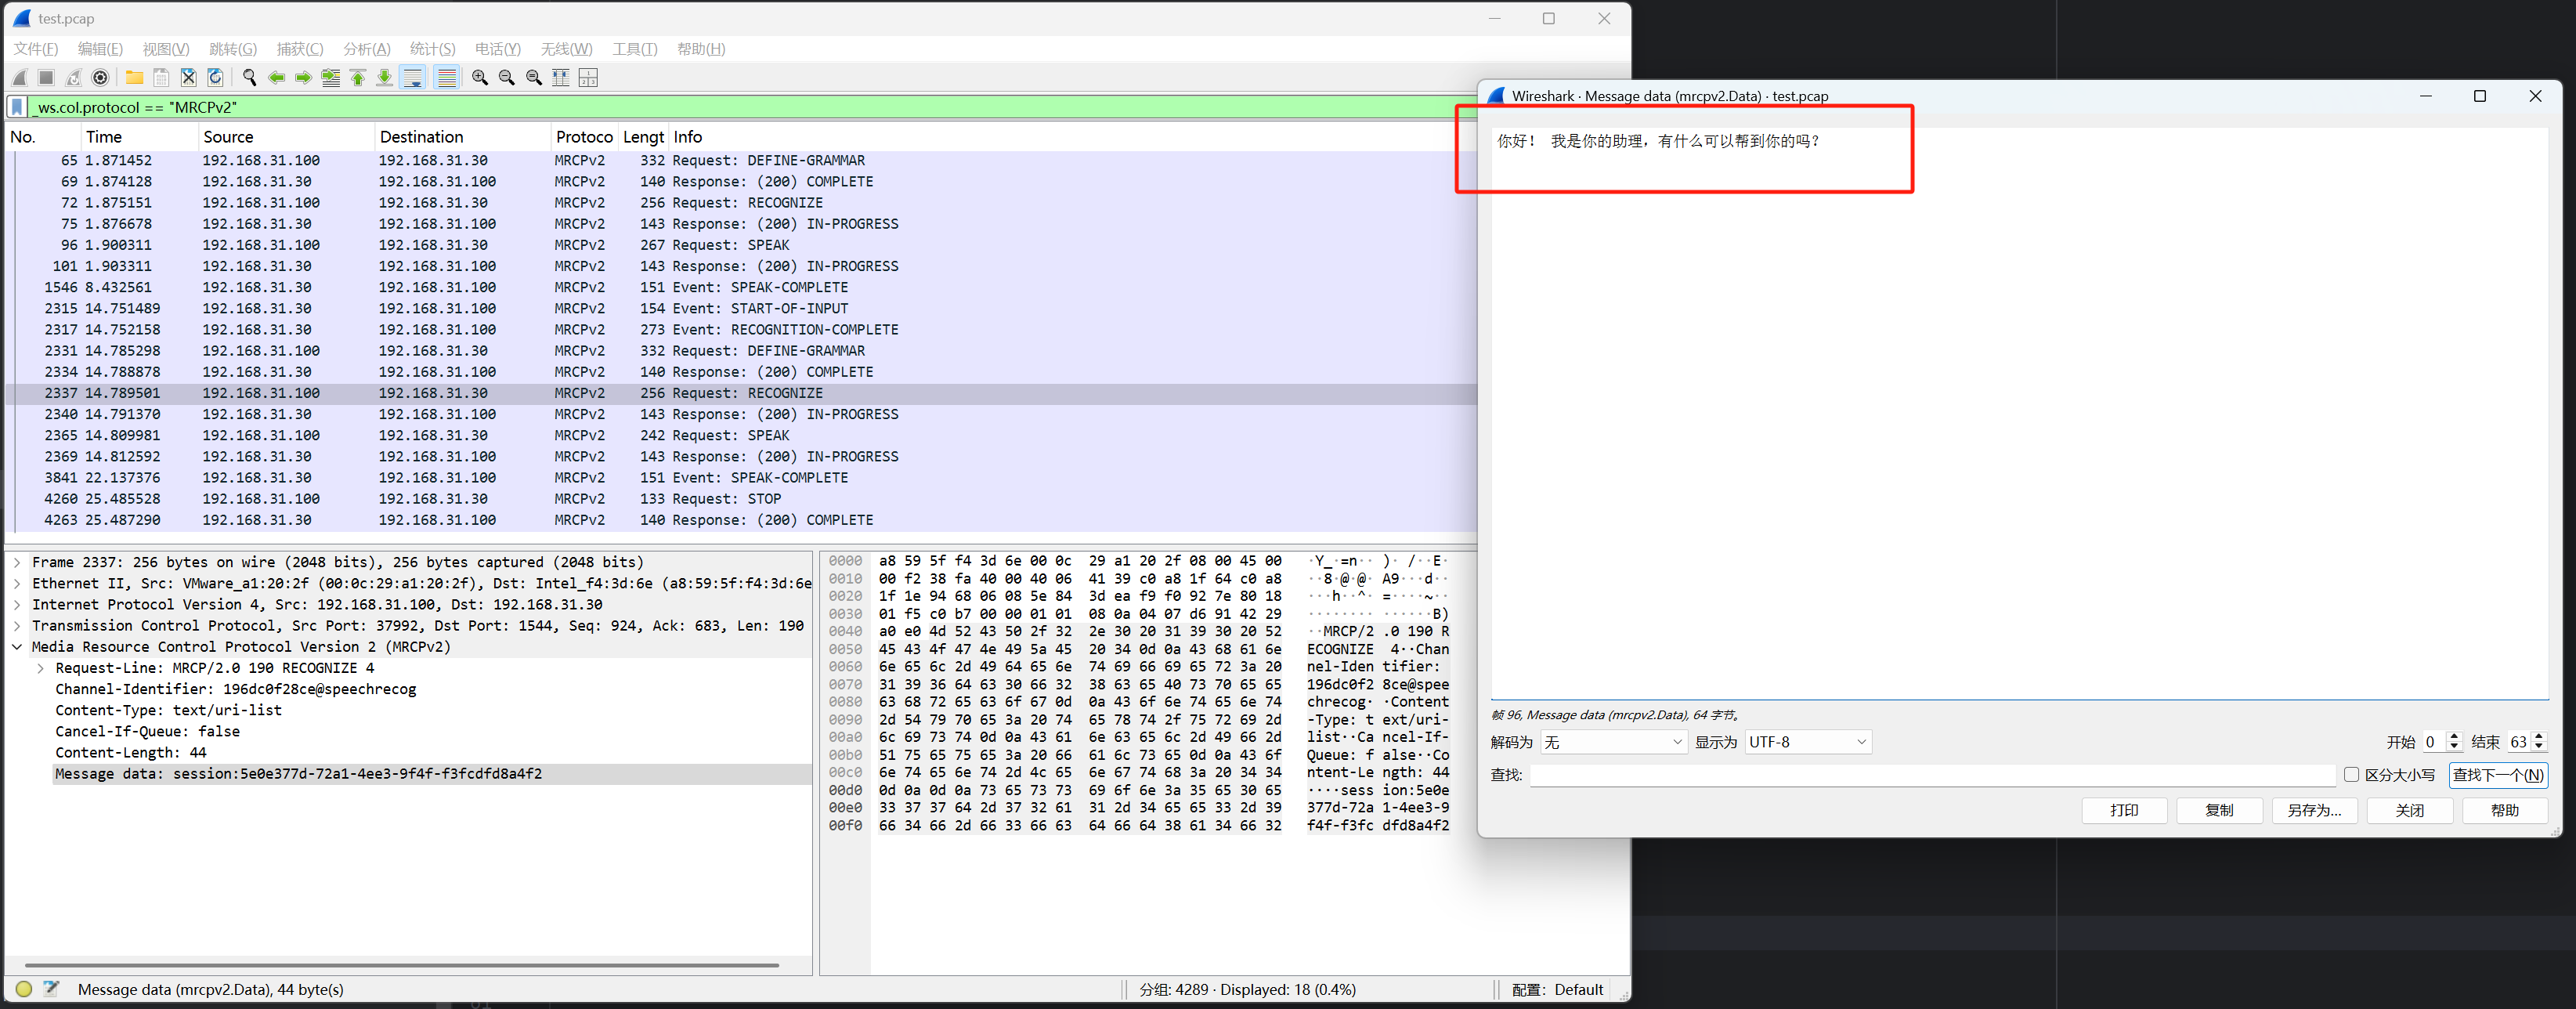Click the capture options gear icon
This screenshot has width=2576, height=1009.
pyautogui.click(x=100, y=78)
